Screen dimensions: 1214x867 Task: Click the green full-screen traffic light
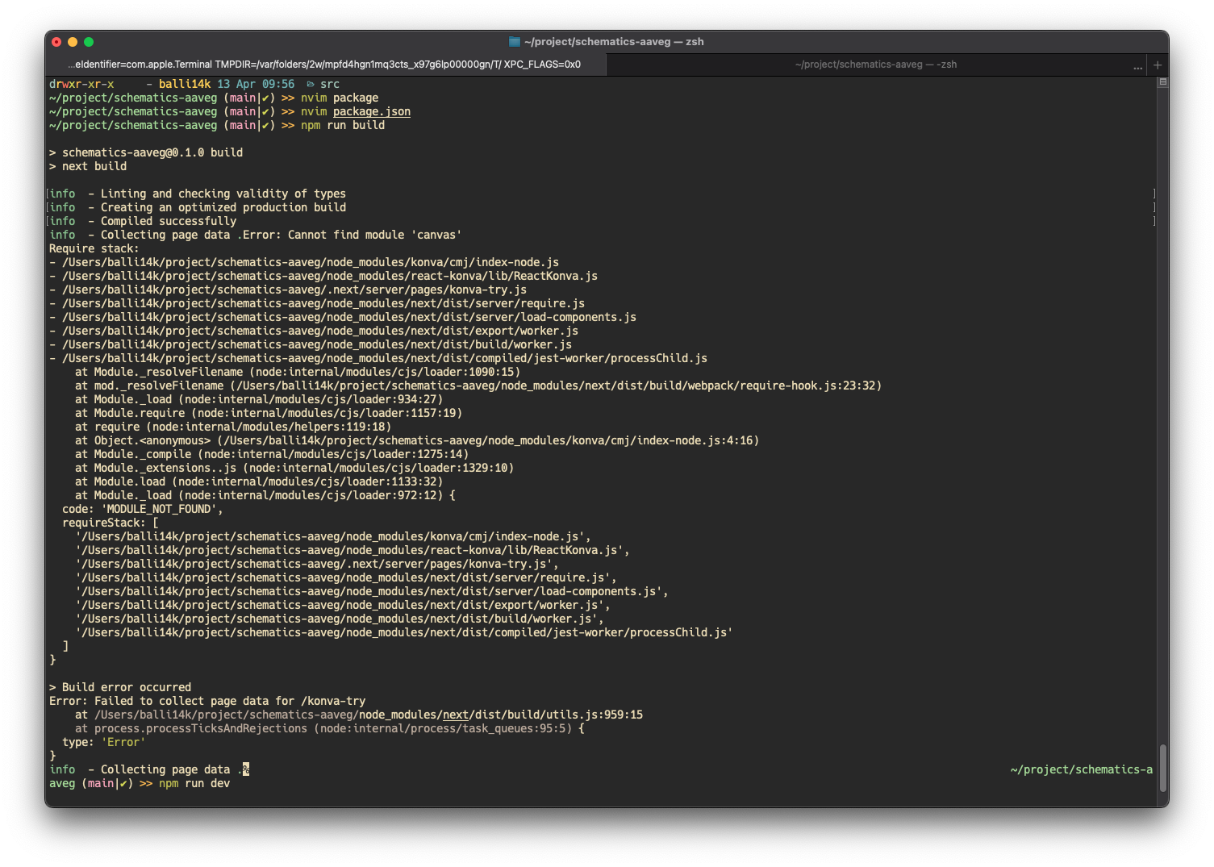(89, 41)
